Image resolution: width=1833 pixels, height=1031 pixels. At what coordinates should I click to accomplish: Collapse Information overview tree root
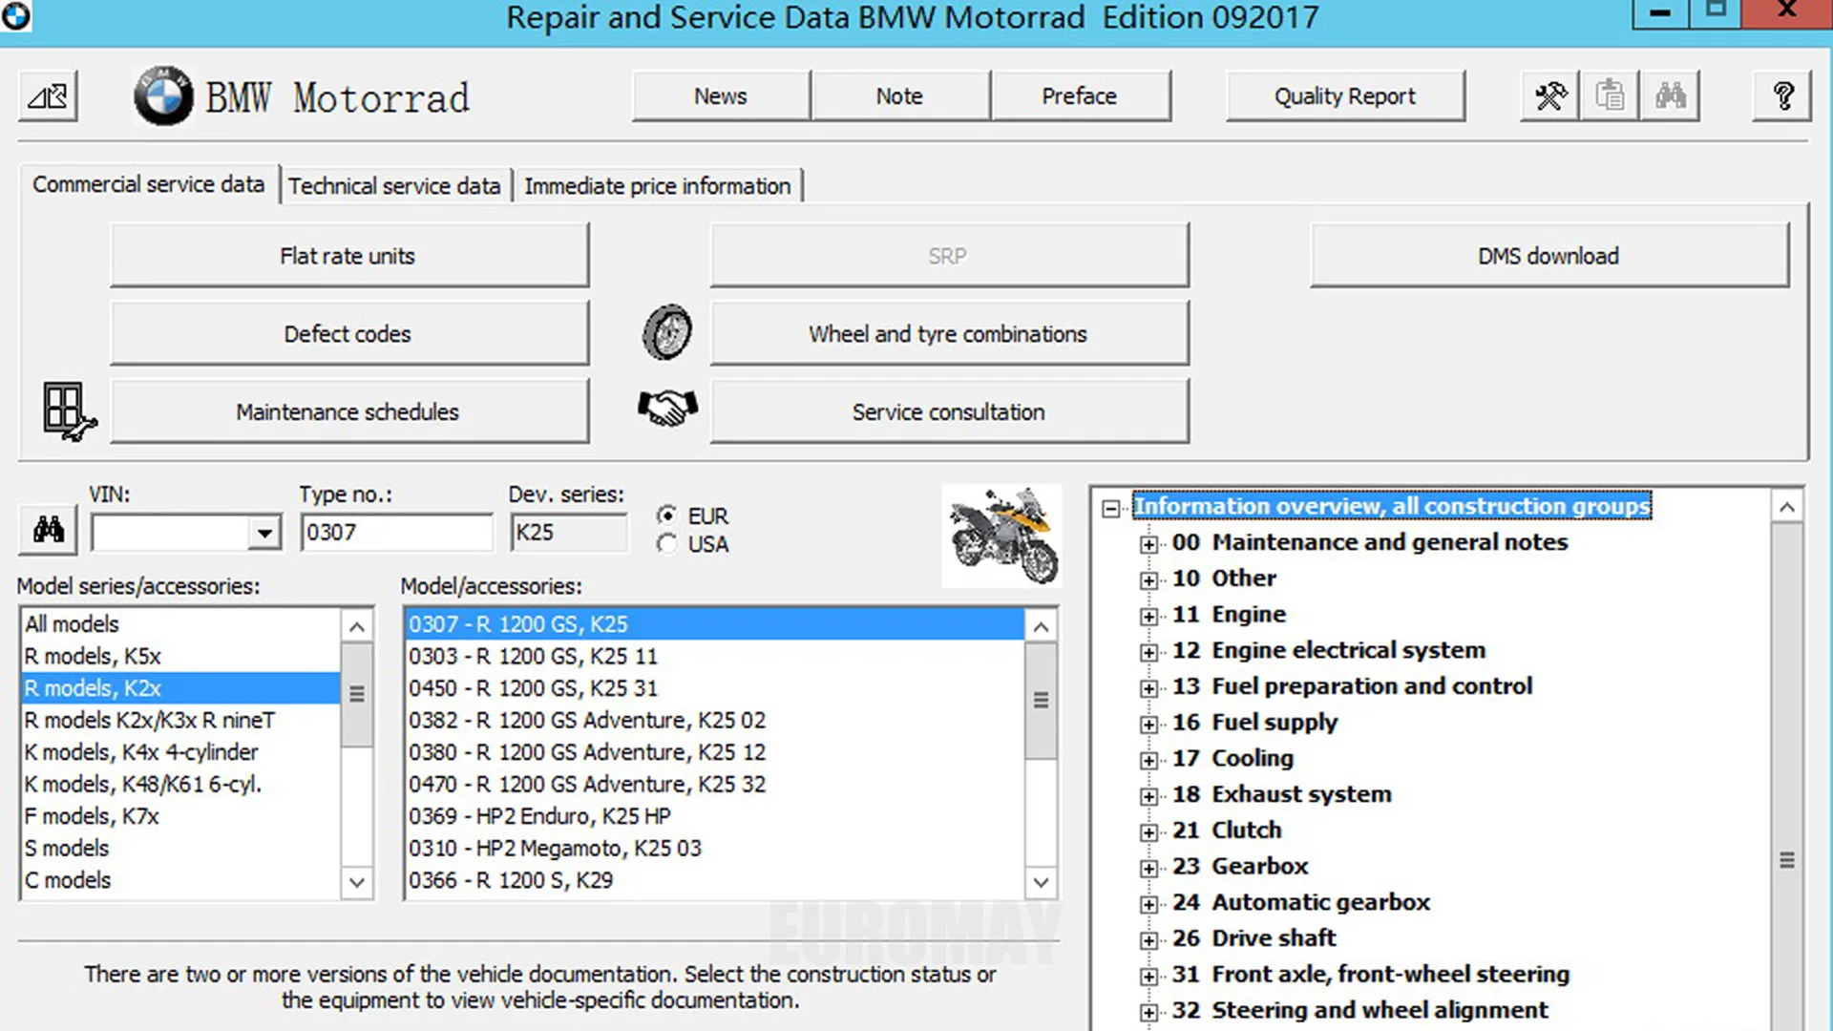pos(1110,508)
